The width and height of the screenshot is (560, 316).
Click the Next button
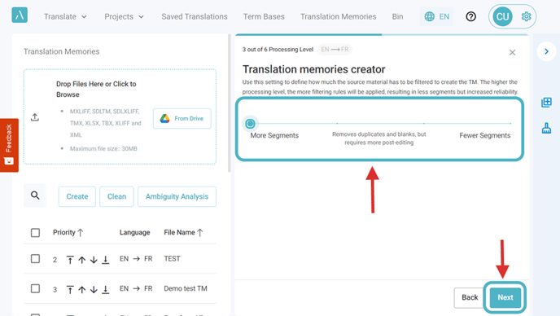[x=505, y=297]
